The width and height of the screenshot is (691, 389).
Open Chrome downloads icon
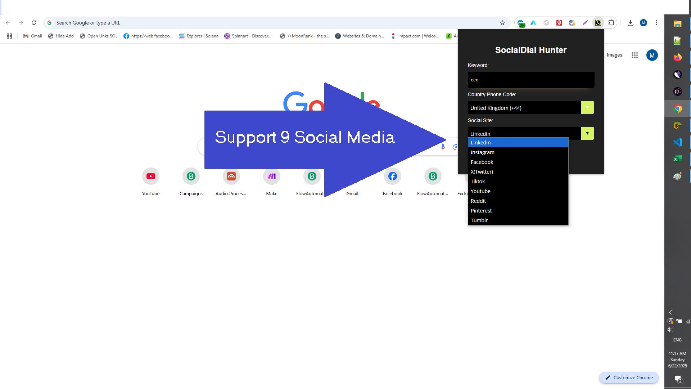point(631,23)
